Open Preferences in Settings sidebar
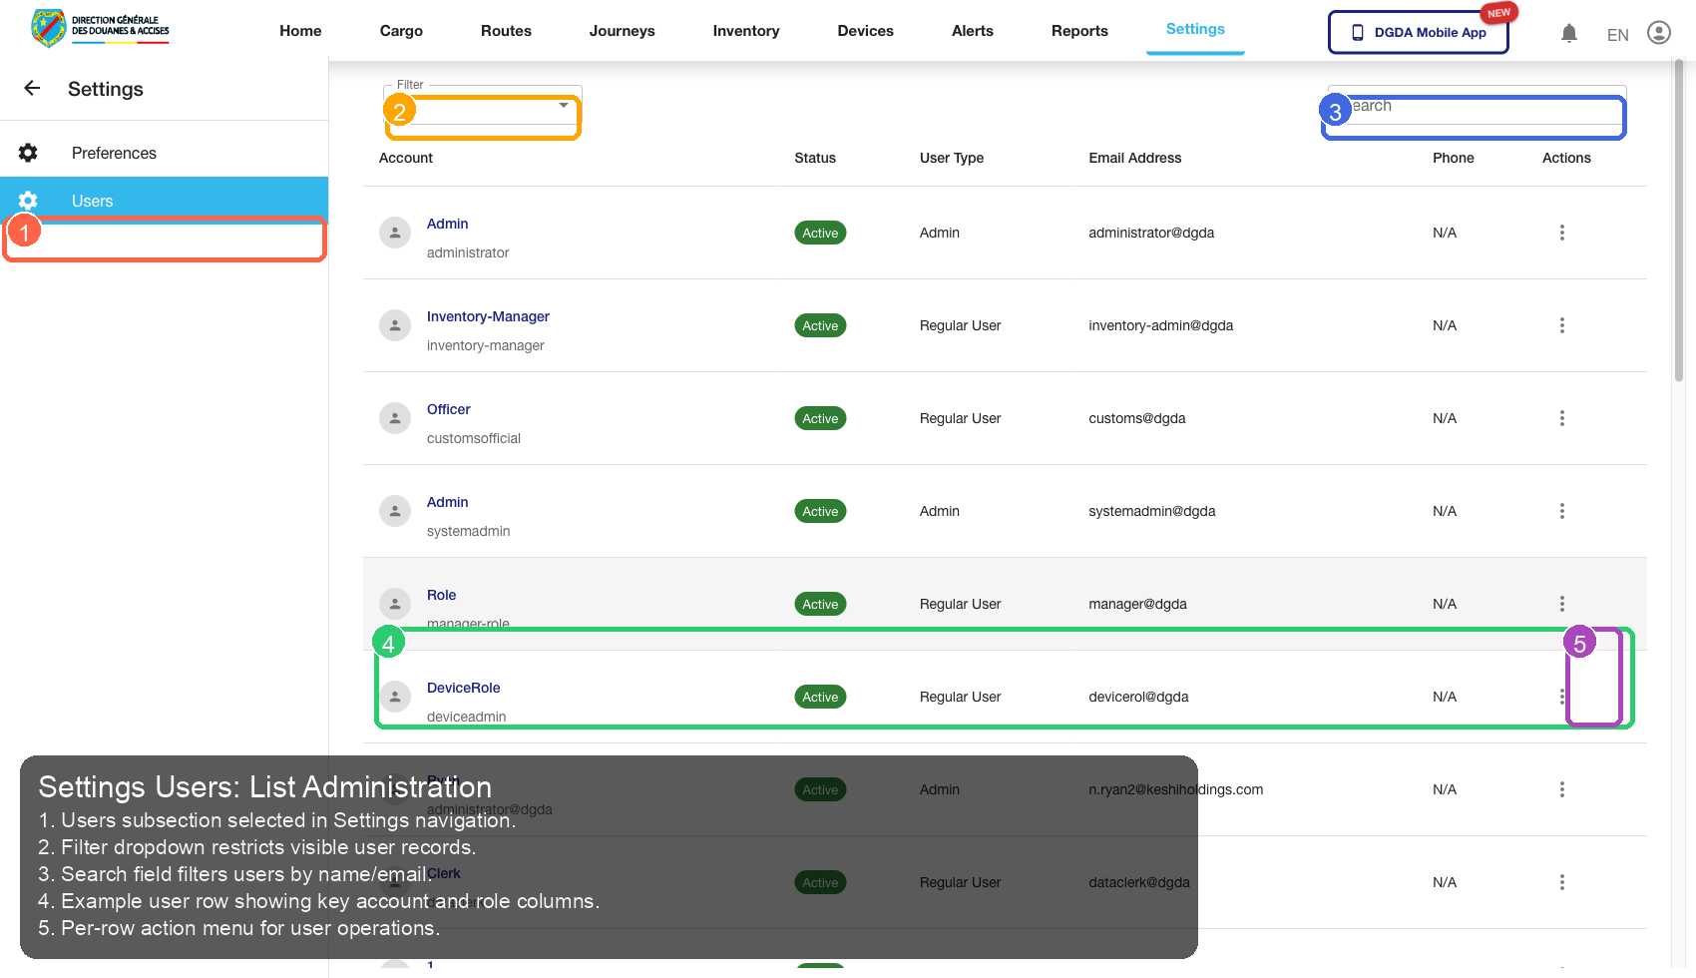 pos(114,153)
